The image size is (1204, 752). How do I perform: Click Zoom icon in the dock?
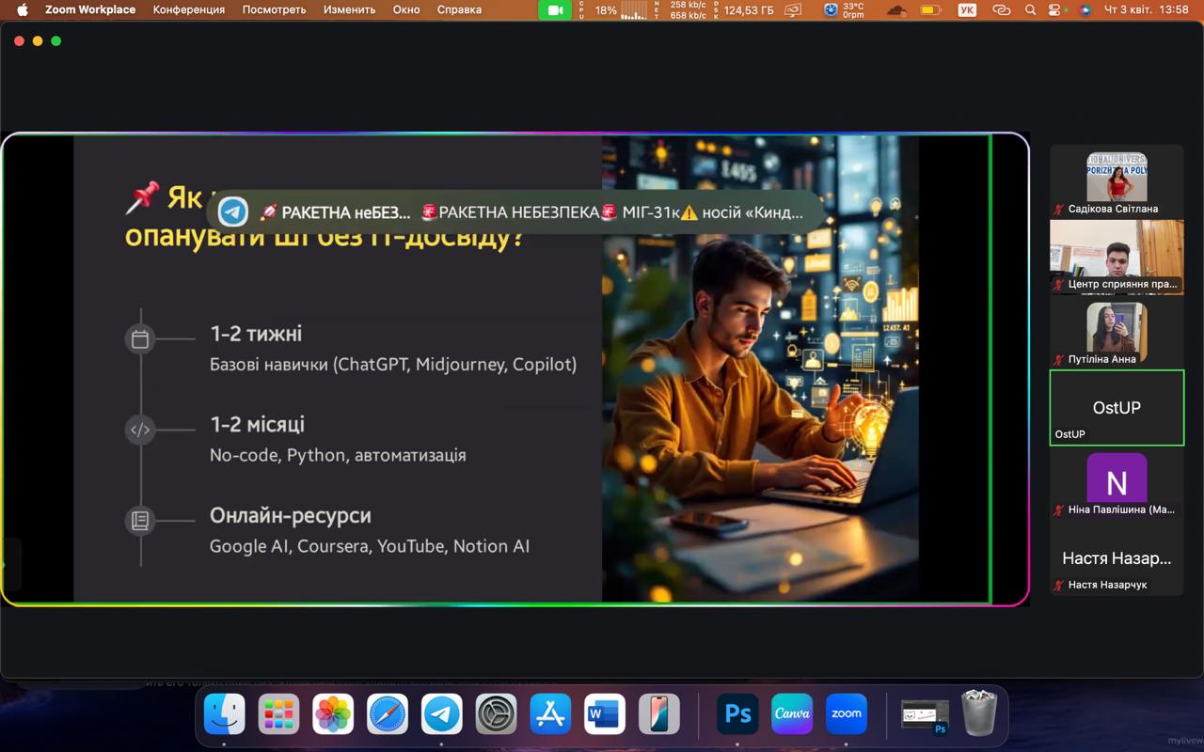pos(846,714)
